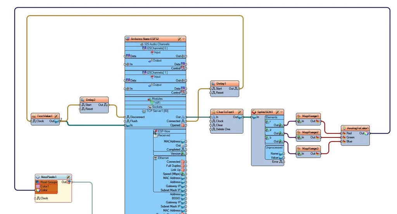The image size is (397, 214).
Task: Select the Delay1 component header
Action: (221, 83)
